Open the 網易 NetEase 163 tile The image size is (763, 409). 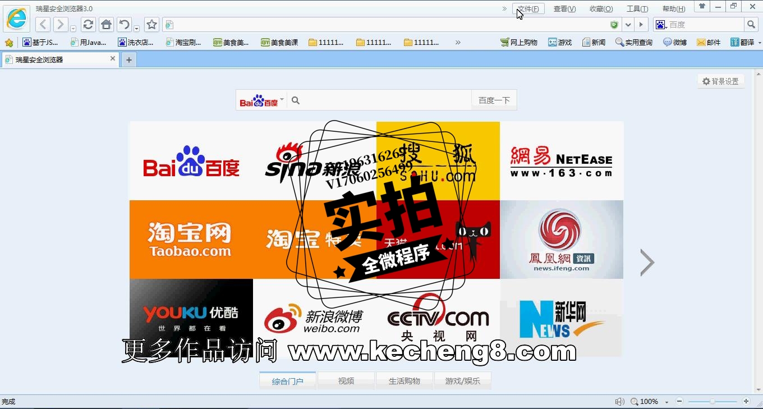[x=562, y=161]
